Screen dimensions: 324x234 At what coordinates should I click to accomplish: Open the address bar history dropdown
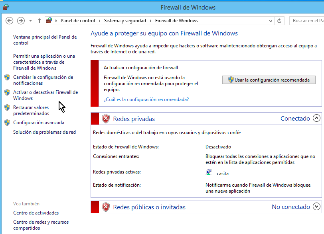(271, 21)
